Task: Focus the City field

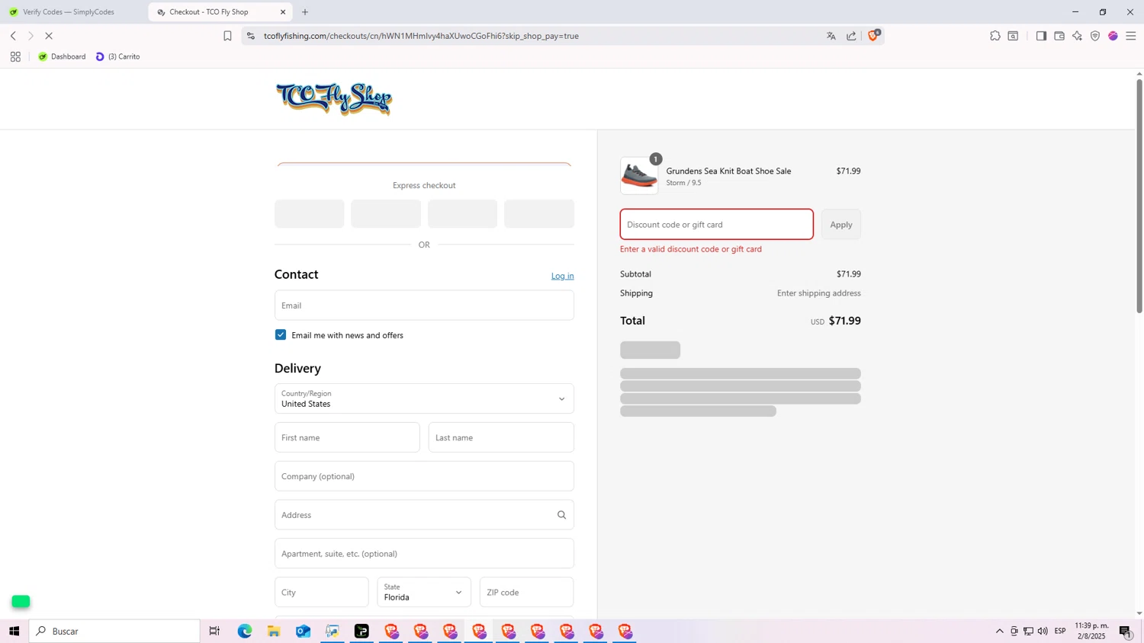Action: pos(322,592)
